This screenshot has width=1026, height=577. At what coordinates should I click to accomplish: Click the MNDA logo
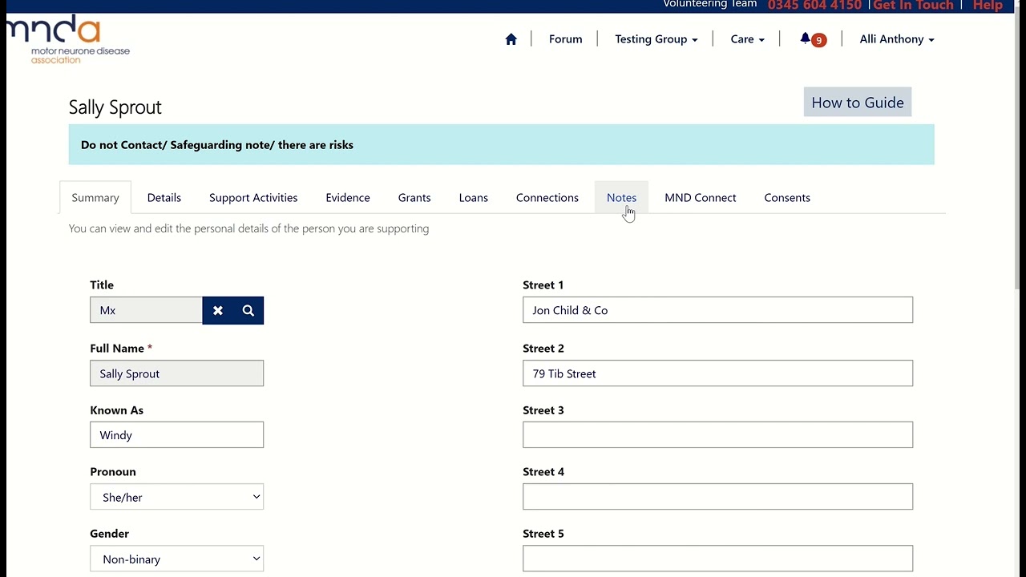click(x=69, y=40)
